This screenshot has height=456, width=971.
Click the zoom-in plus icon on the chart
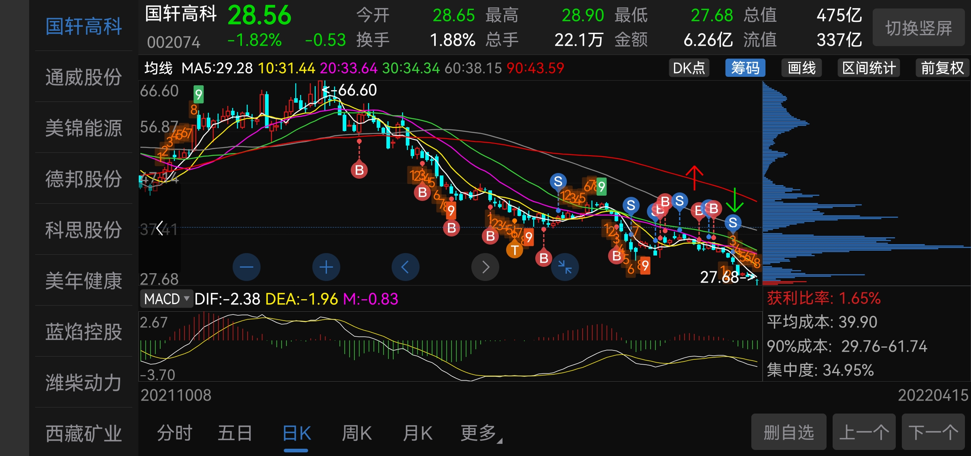326,267
